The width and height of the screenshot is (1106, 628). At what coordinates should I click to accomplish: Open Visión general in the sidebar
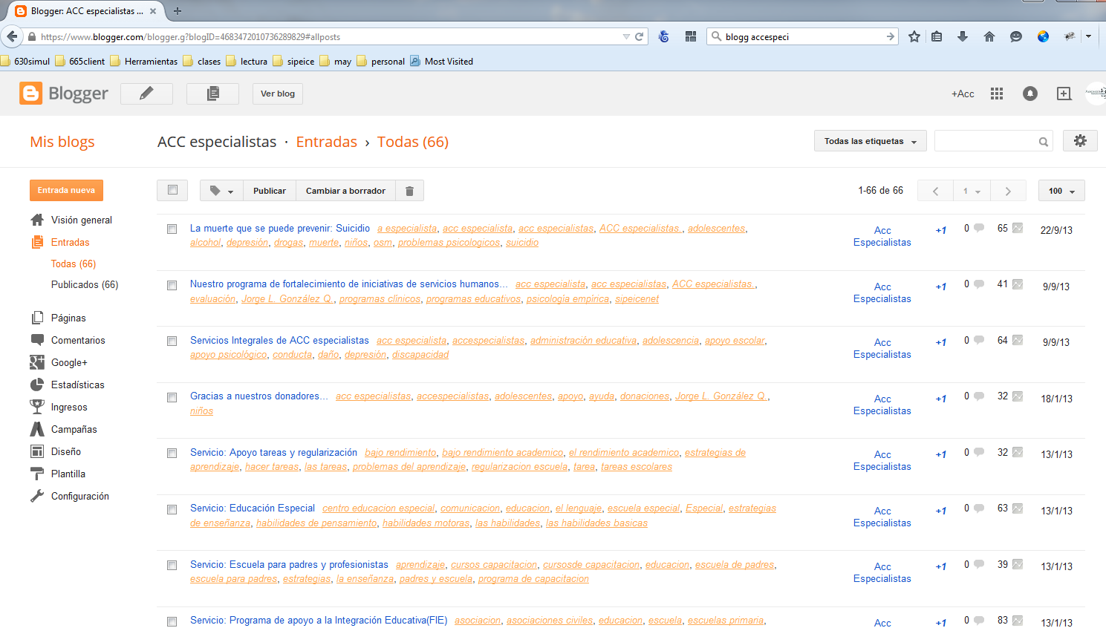tap(82, 220)
